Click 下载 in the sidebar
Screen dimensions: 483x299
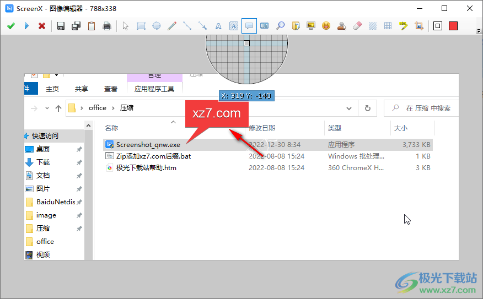[43, 162]
